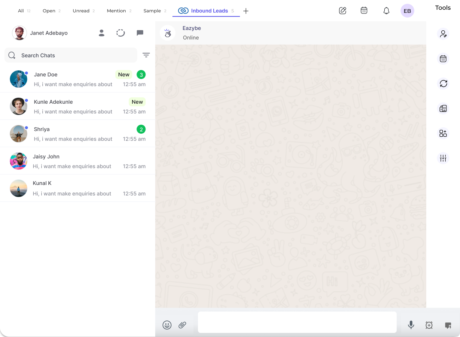Viewport: 460px width, 337px height.
Task: Open the notifications bell
Action: [x=386, y=10]
